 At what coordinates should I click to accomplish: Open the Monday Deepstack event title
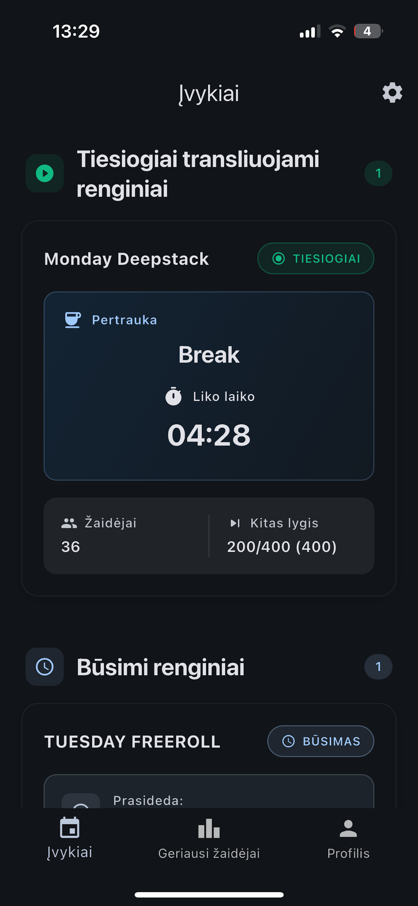pos(127,259)
